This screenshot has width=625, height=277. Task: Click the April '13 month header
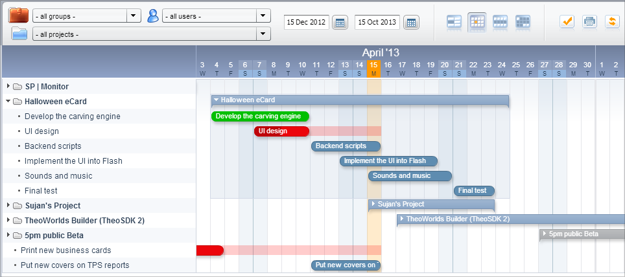tap(381, 52)
